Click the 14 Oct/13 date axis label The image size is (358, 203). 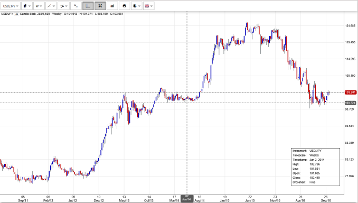[149, 199]
